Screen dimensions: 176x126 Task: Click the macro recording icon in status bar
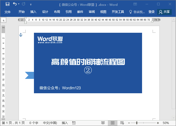[74, 123]
